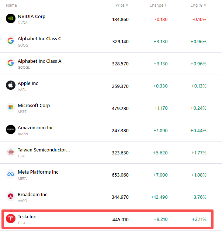The image size is (222, 232).
Task: Open Alphabet Inc Class A stock page
Action: point(39,61)
